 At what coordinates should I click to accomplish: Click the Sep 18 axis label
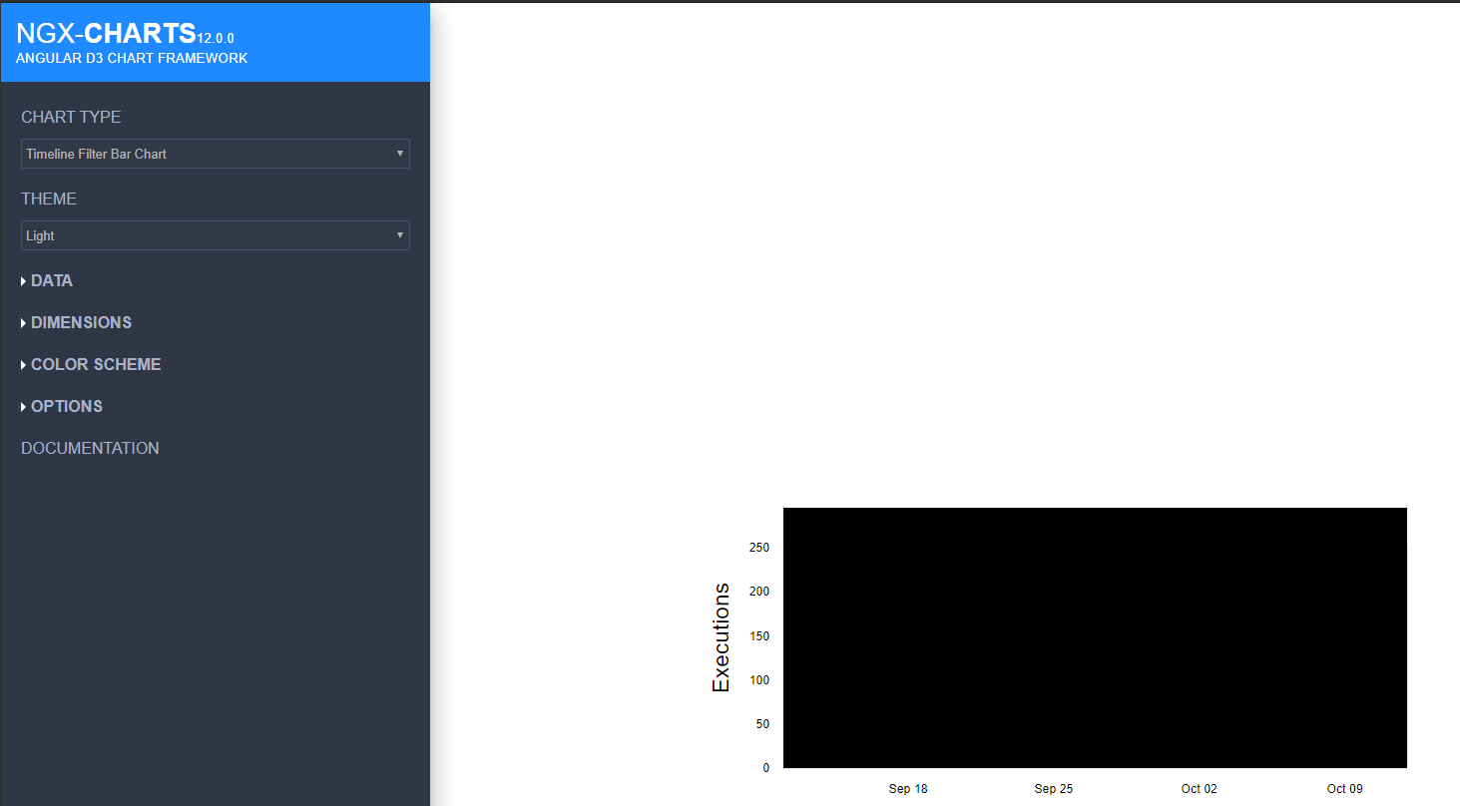[907, 788]
